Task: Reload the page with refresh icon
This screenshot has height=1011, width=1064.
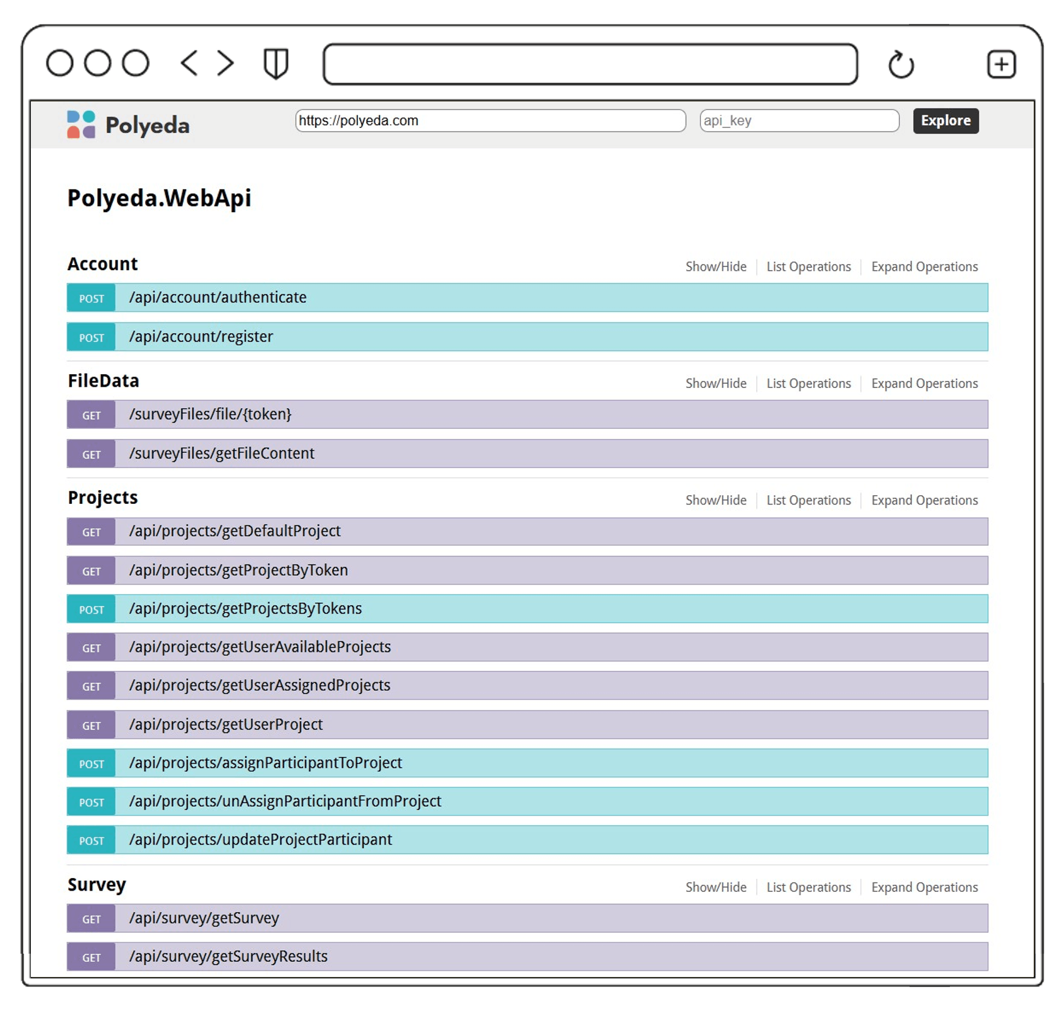Action: (x=901, y=64)
